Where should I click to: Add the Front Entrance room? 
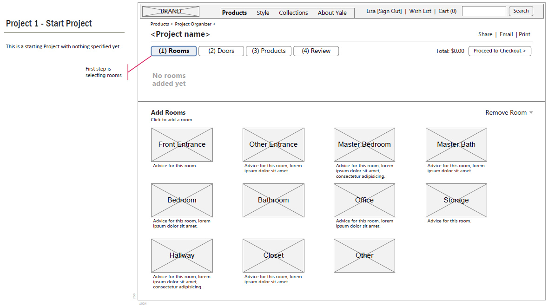(x=182, y=144)
